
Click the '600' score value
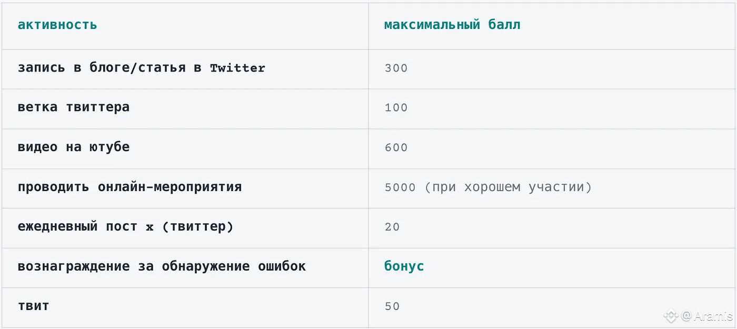[396, 148]
